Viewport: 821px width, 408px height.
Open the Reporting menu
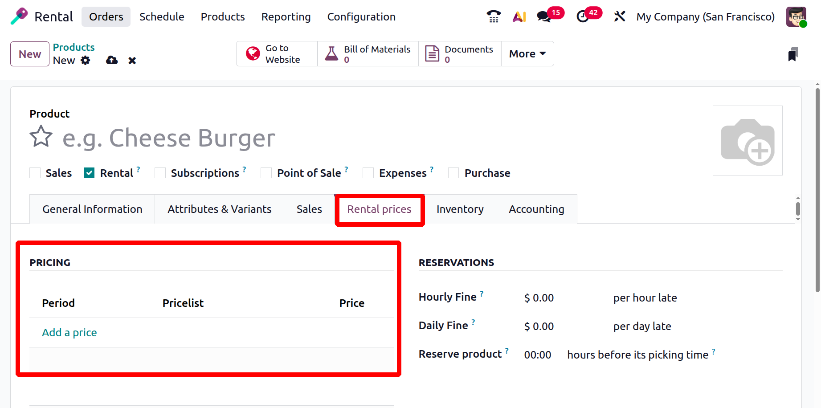(x=286, y=17)
